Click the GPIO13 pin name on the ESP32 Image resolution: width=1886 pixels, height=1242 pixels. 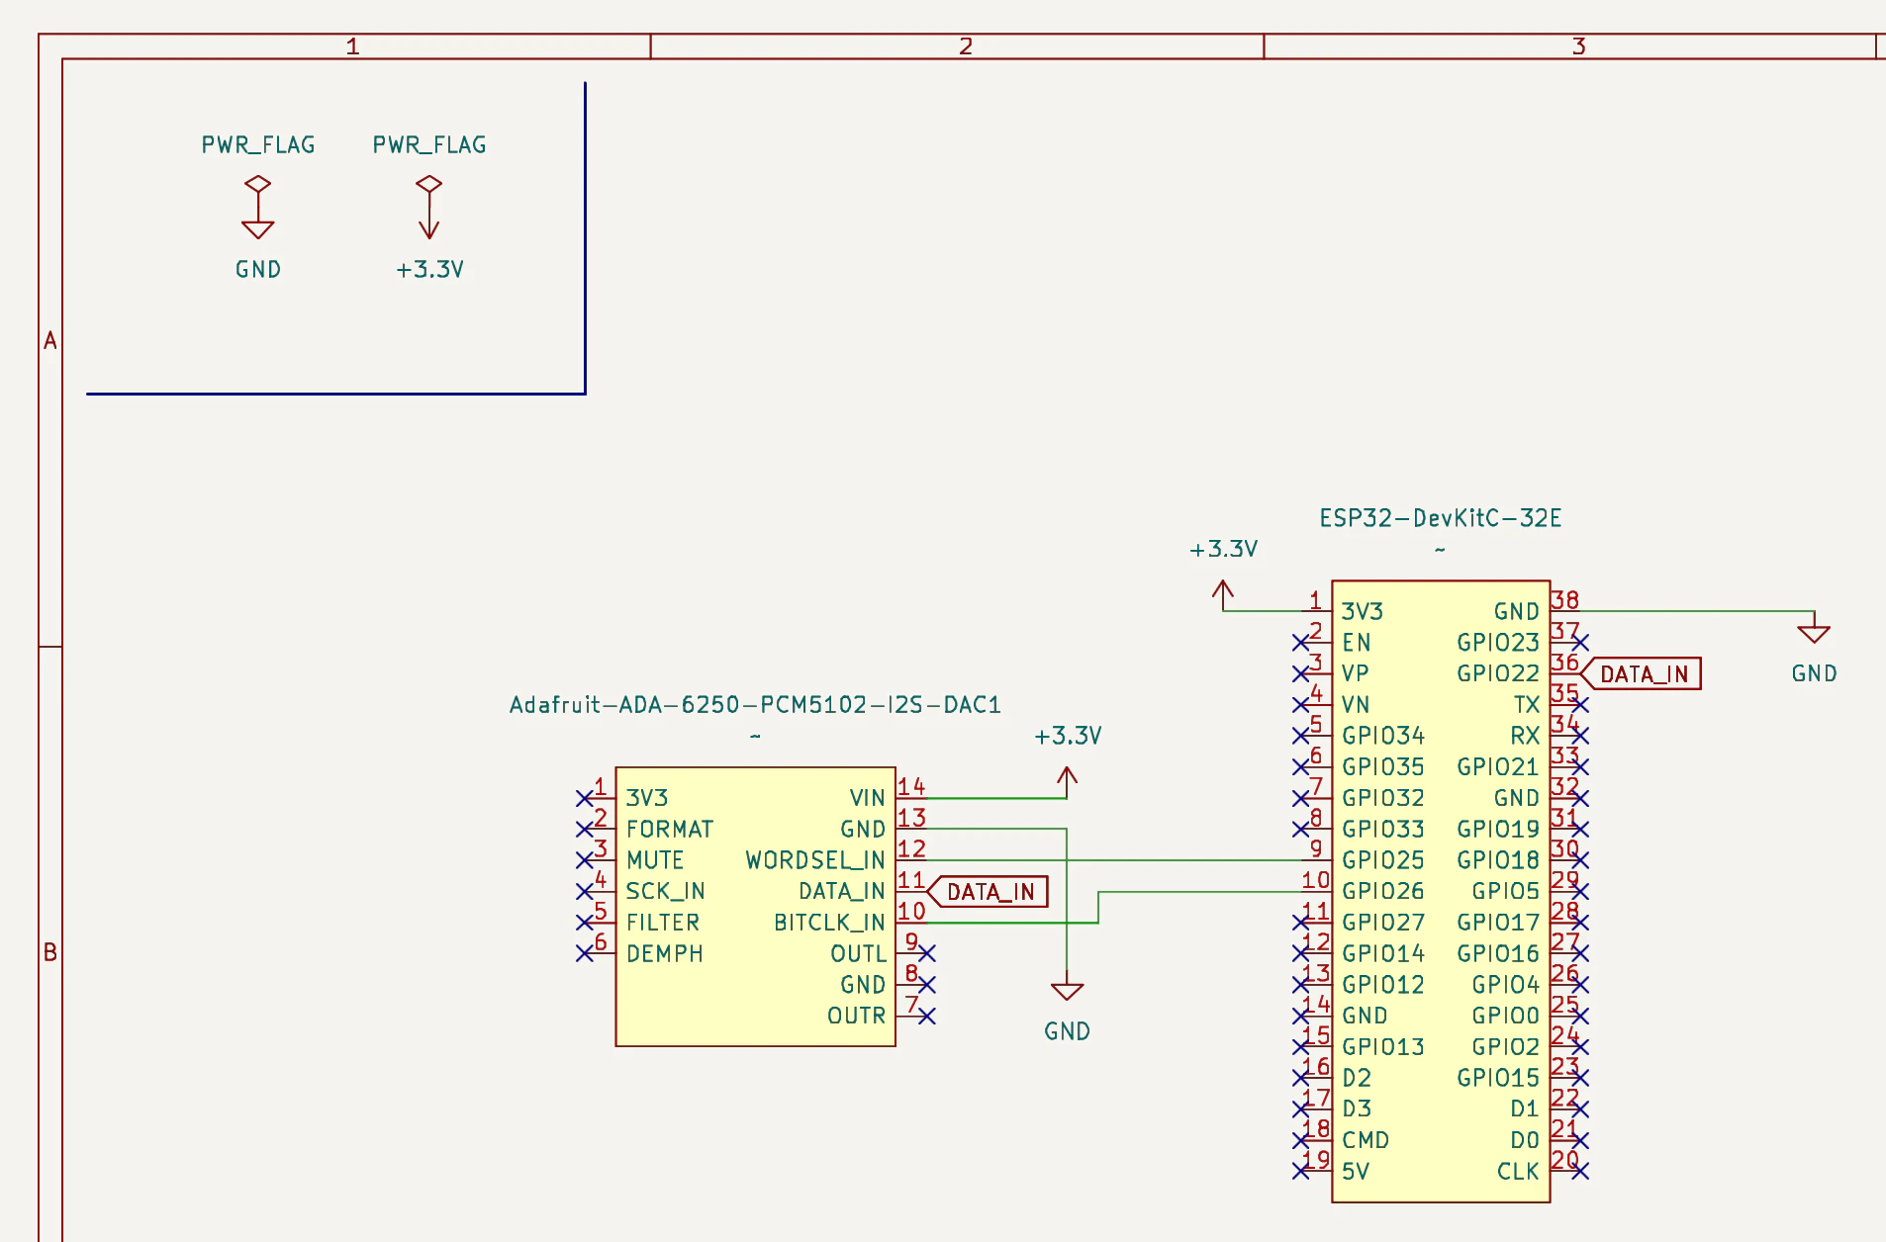coord(1383,1047)
